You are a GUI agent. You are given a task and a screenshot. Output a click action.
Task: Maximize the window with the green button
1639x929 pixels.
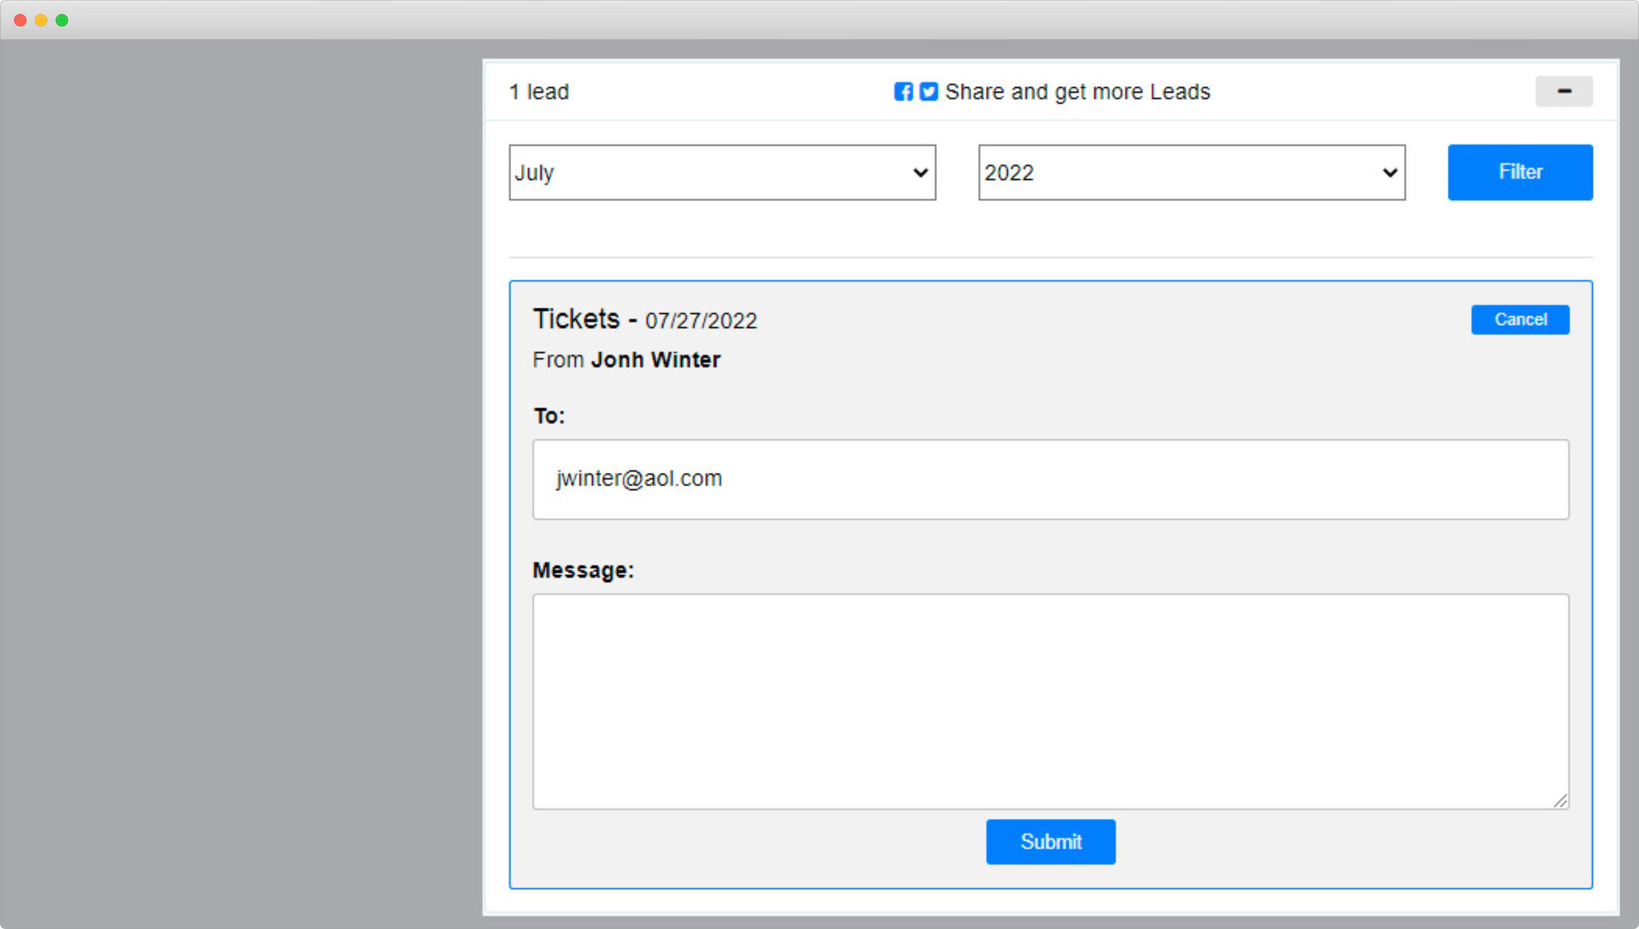pyautogui.click(x=62, y=20)
